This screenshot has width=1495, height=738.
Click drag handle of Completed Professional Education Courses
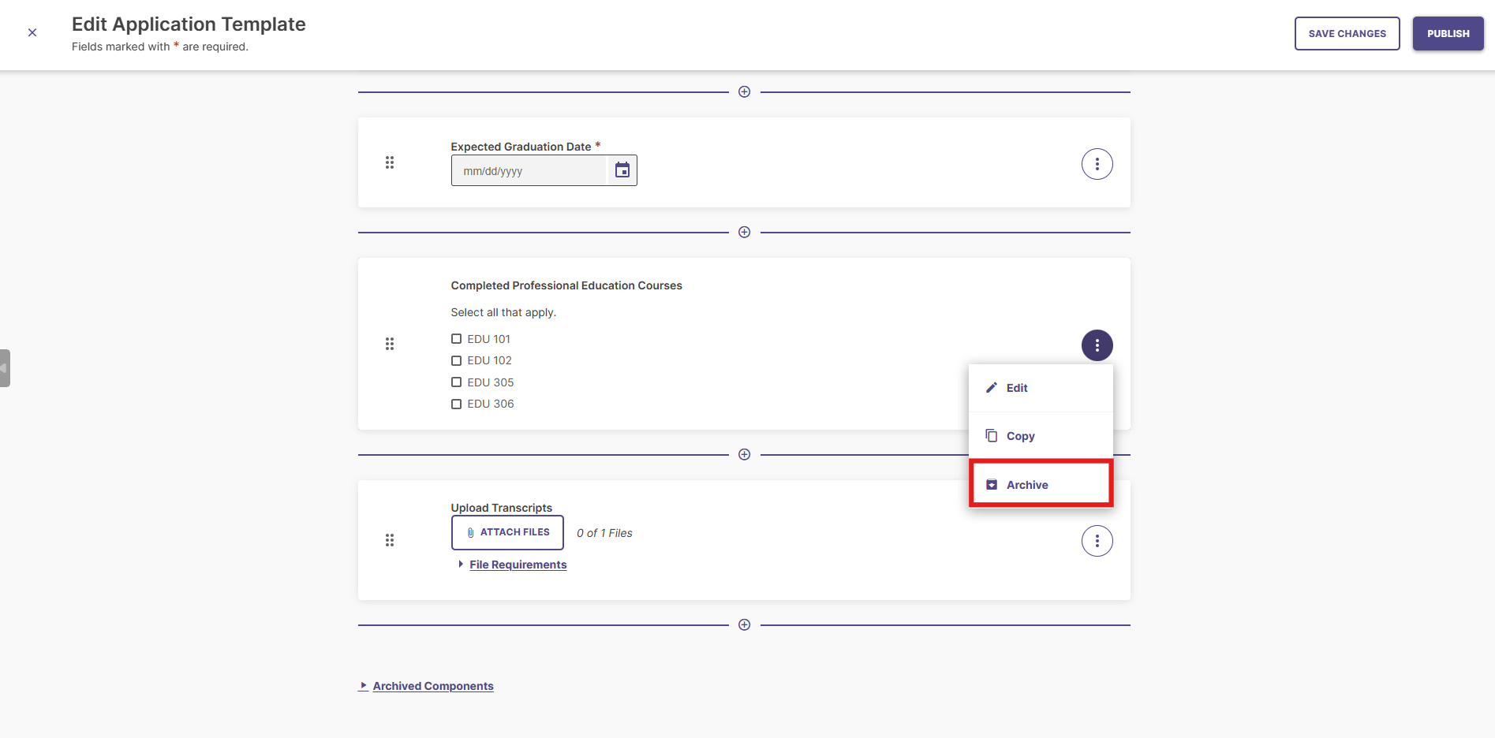(x=390, y=344)
